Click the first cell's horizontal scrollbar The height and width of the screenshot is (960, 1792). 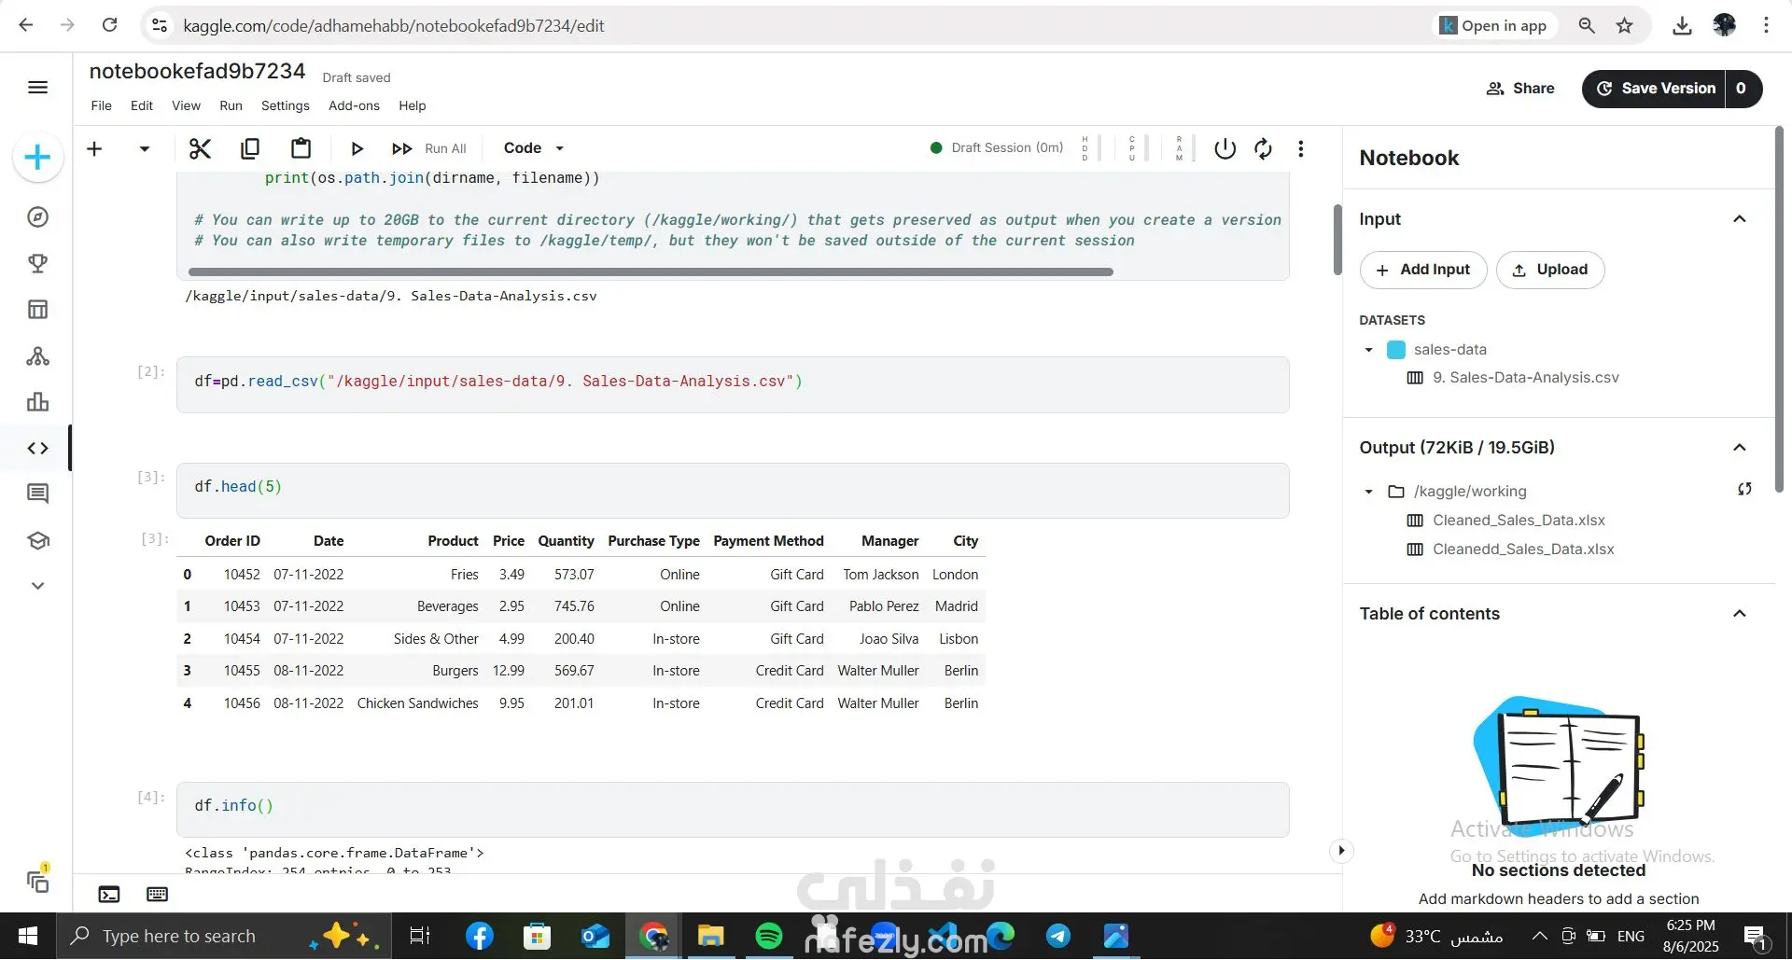(x=651, y=272)
